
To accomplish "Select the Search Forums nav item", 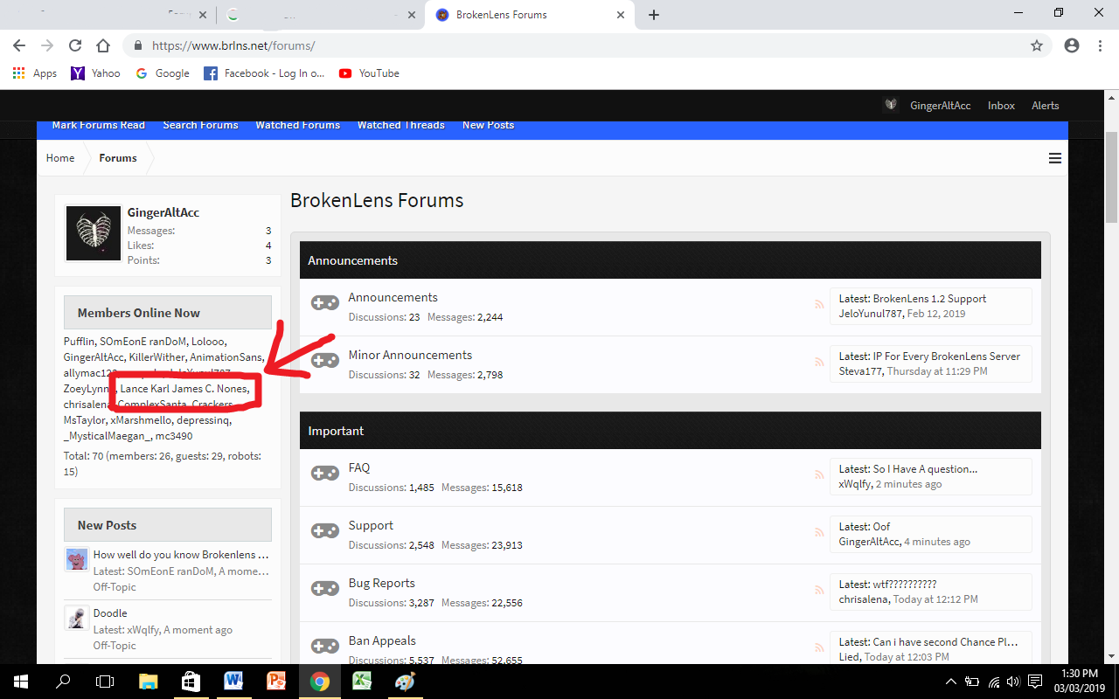I will [x=200, y=125].
